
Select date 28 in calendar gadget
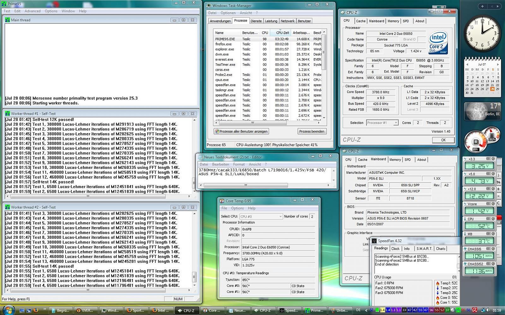(x=493, y=89)
